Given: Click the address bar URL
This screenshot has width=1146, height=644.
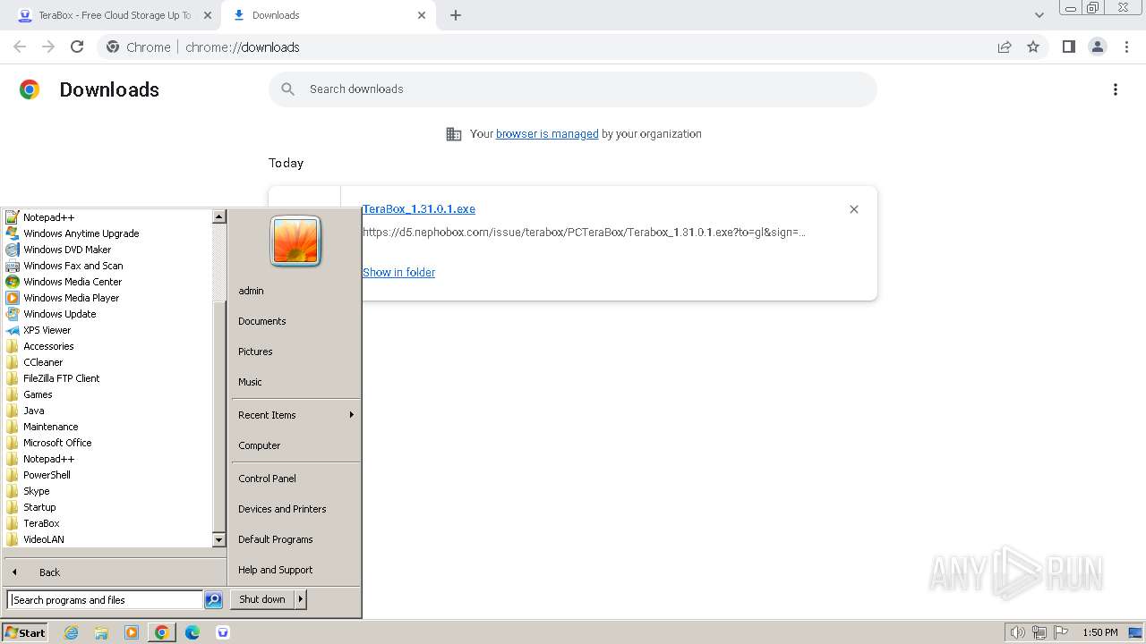Looking at the screenshot, I should (242, 47).
